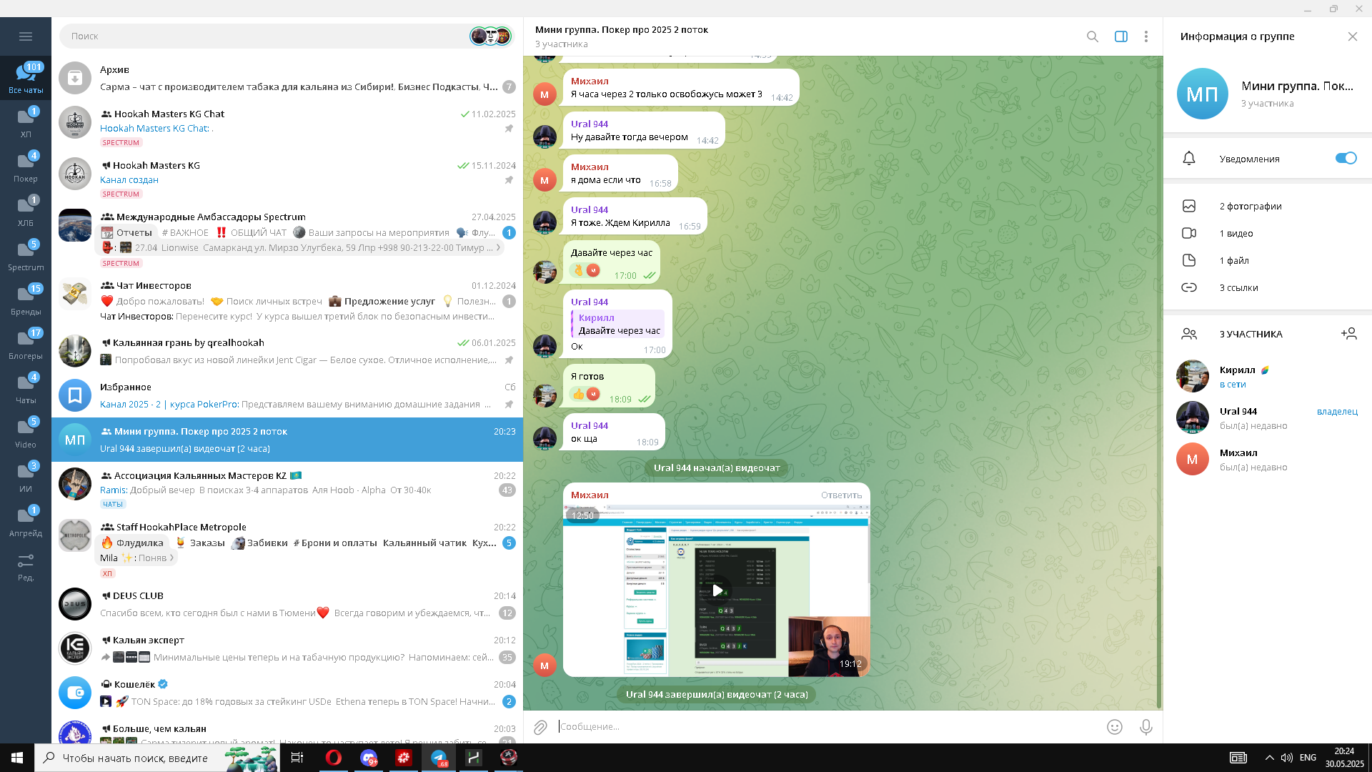Select the Апгрейд folder tab
Image resolution: width=1372 pixels, height=772 pixels.
(26, 521)
